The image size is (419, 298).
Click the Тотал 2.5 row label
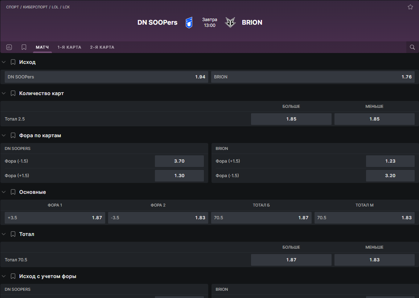pos(15,119)
